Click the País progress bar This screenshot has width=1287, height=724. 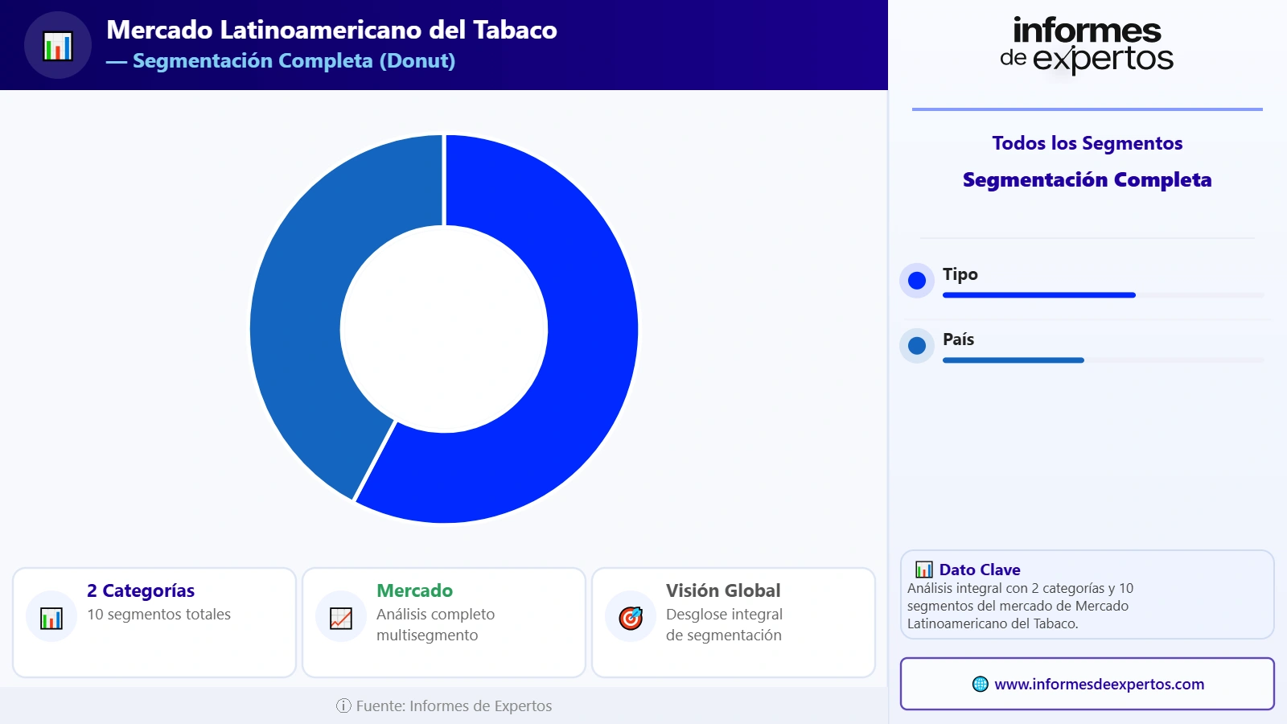pos(1104,360)
